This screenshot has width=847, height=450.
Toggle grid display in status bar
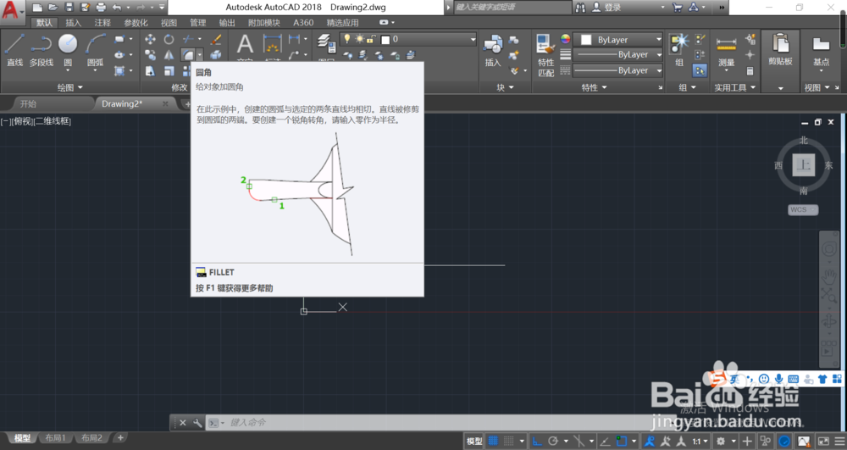pos(493,442)
